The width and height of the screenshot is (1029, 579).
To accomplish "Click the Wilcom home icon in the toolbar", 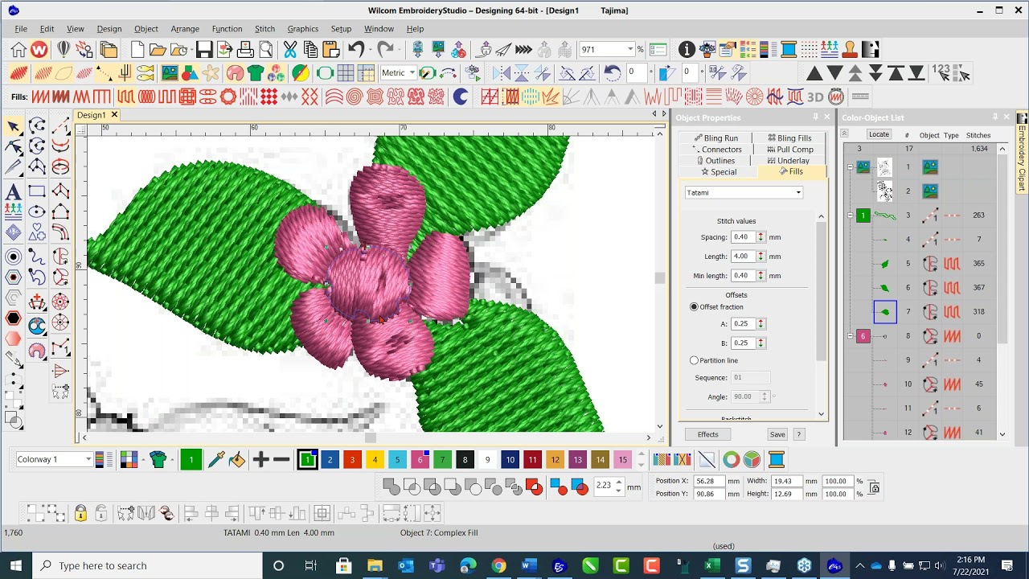I will tap(18, 50).
